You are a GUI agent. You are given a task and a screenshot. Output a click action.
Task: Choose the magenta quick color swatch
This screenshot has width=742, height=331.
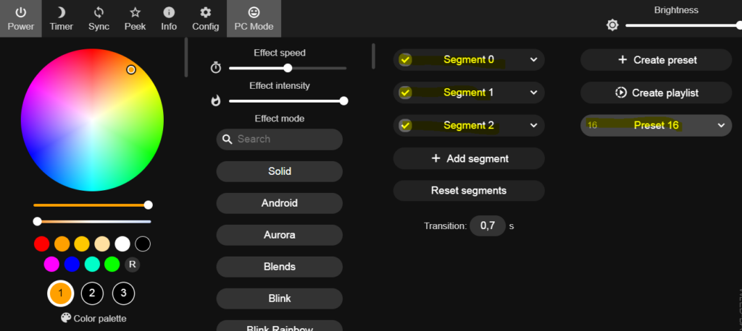pyautogui.click(x=51, y=265)
